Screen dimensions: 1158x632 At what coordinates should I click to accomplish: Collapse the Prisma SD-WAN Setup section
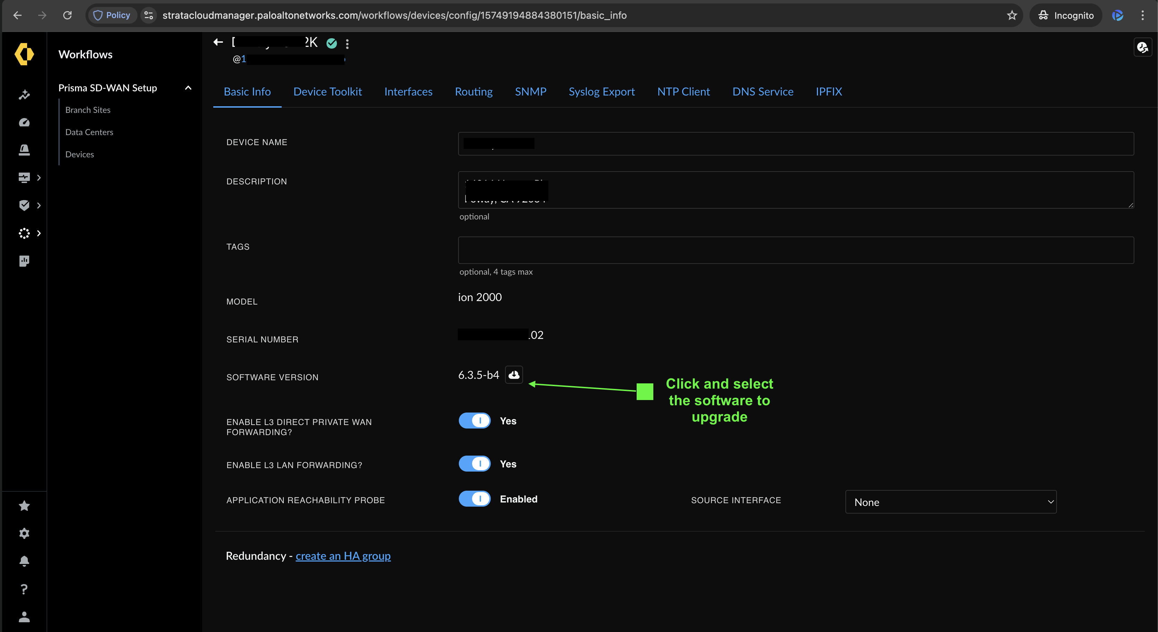(x=188, y=88)
